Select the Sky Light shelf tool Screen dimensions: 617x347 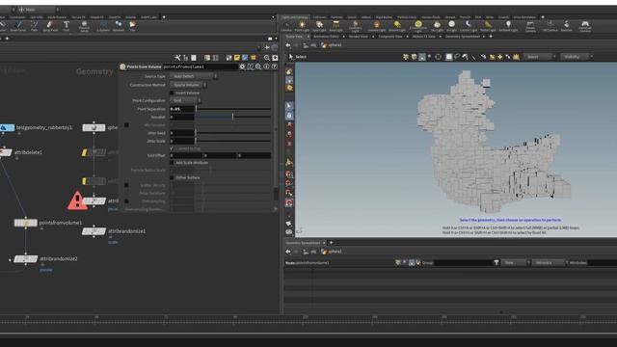(437, 26)
